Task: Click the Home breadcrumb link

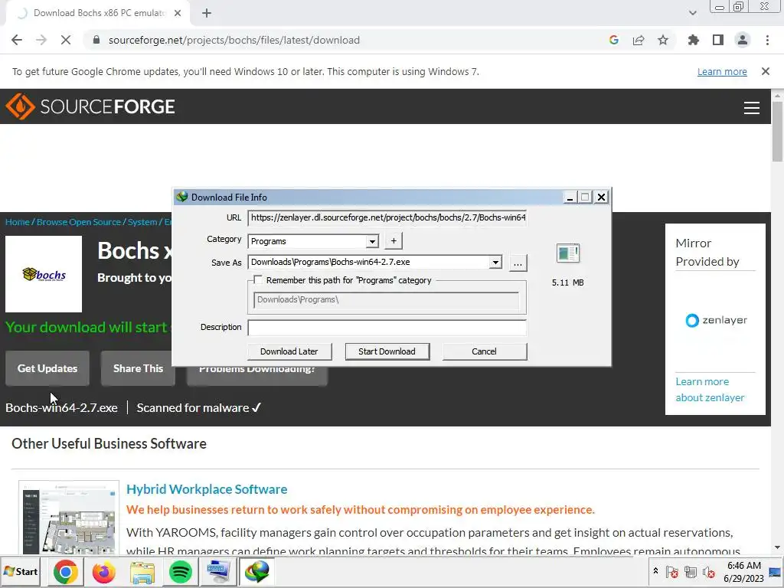Action: (x=18, y=222)
